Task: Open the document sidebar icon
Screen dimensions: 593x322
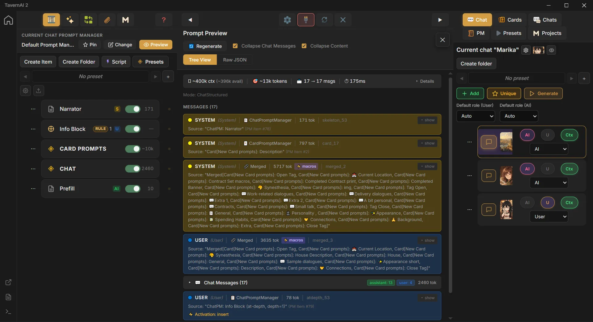Action: pos(8,297)
